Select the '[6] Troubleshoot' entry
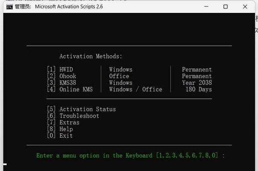This screenshot has height=171, width=258. coord(73,116)
